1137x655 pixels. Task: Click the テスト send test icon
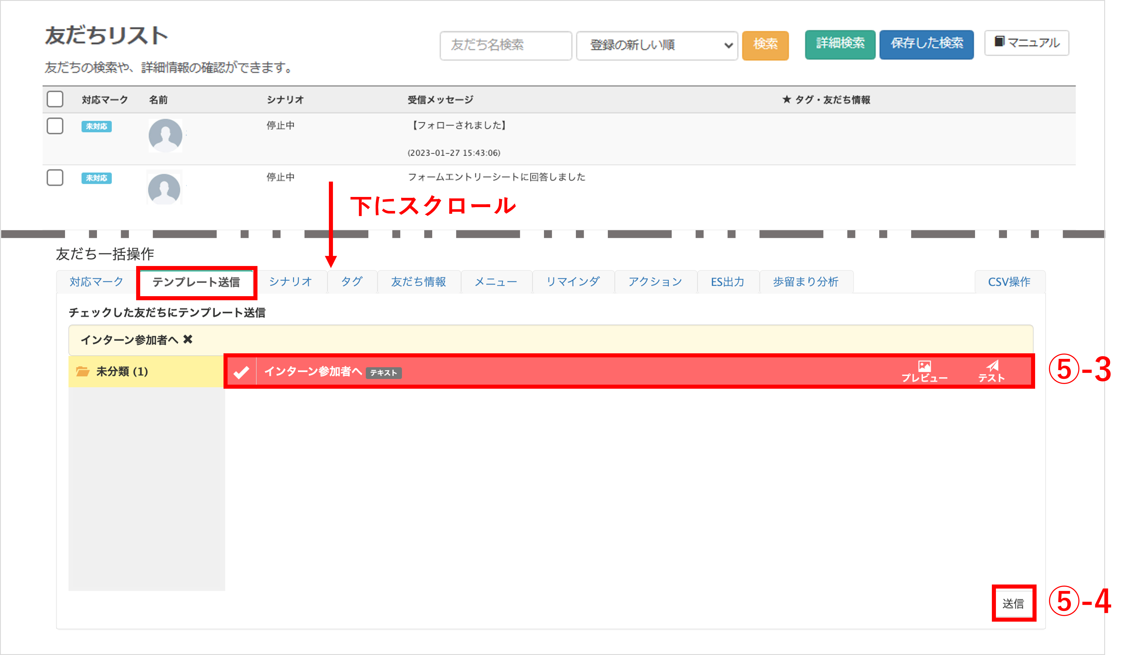click(991, 371)
